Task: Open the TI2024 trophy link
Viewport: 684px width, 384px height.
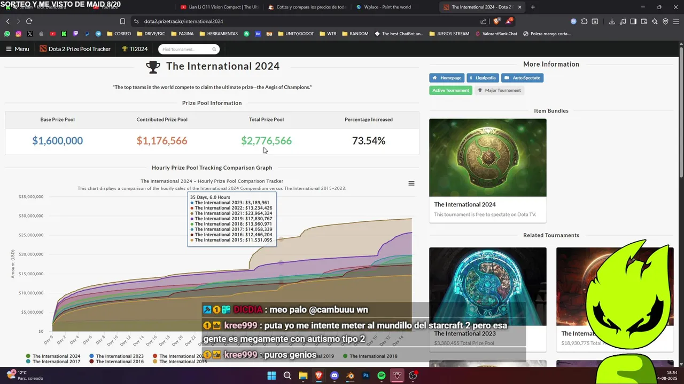Action: [x=135, y=49]
